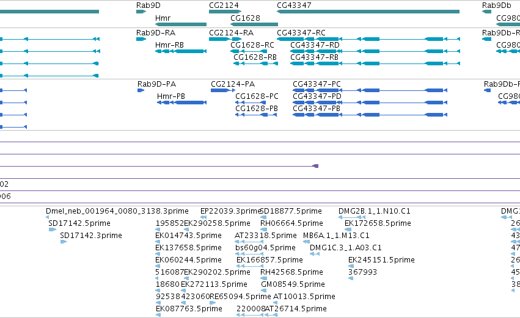
Task: Click the purple arrowhead feature marker
Action: pos(316,166)
